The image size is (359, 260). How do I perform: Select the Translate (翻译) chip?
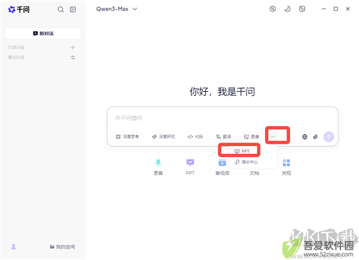click(x=223, y=137)
